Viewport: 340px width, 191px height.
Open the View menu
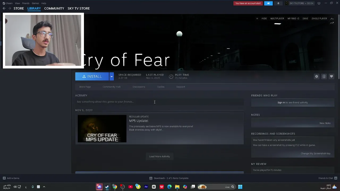[18, 3]
